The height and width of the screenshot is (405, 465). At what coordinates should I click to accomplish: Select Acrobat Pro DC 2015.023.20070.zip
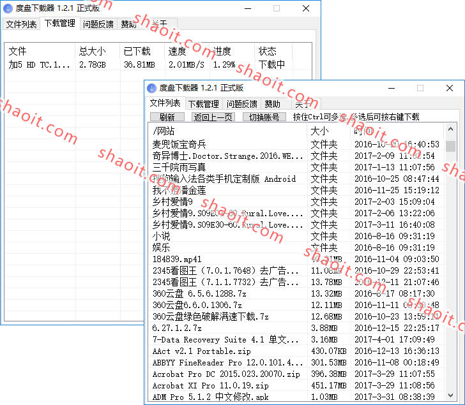pyautogui.click(x=226, y=374)
